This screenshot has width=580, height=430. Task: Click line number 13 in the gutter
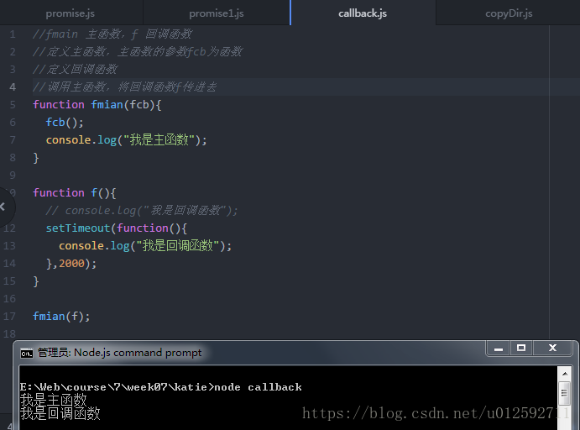coord(9,246)
